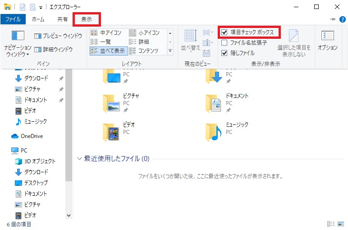
Task: Open add-columns dropdown in 現在のビュー
Action: pyautogui.click(x=208, y=43)
